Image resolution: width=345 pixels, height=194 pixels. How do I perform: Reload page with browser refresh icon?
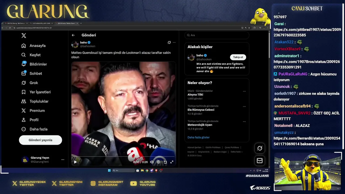coord(10,28)
